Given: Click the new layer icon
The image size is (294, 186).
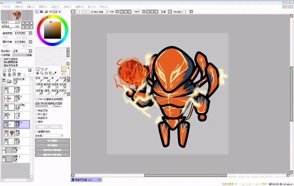Looking at the screenshot, I should click(4, 70).
